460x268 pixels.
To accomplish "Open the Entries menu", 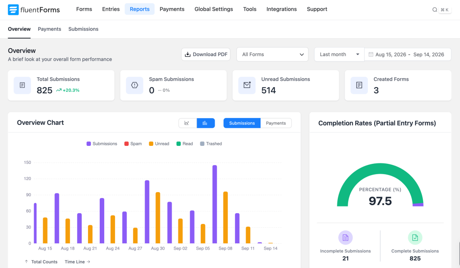I will pos(111,9).
